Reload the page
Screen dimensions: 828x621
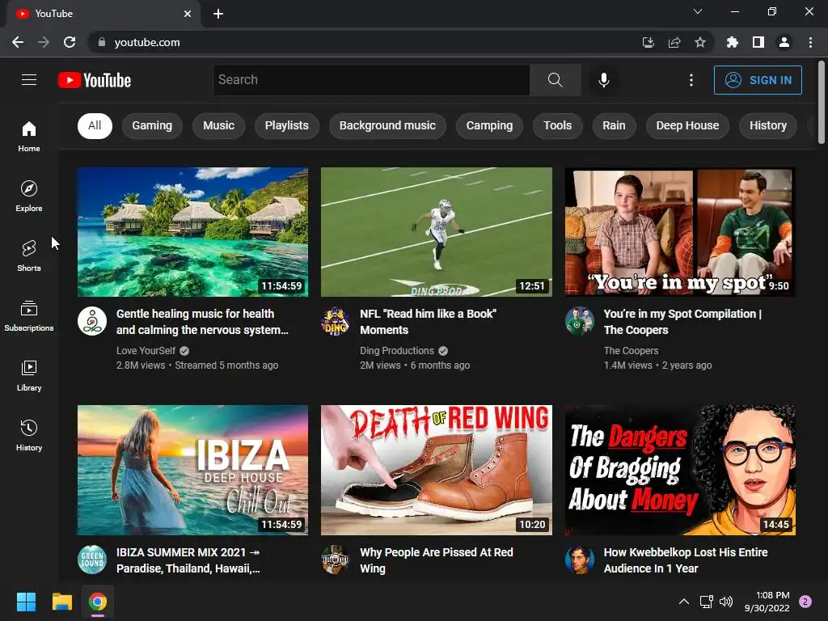click(x=70, y=42)
